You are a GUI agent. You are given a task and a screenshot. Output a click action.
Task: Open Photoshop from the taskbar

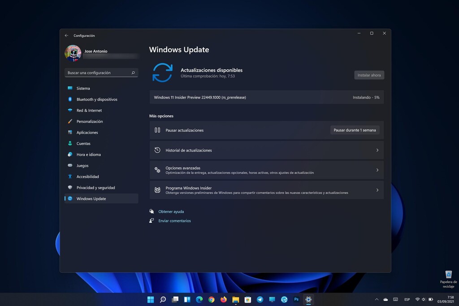(x=296, y=299)
